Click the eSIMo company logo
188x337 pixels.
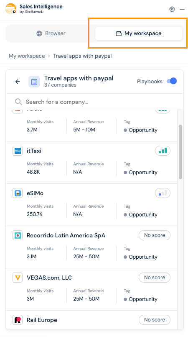(x=18, y=193)
